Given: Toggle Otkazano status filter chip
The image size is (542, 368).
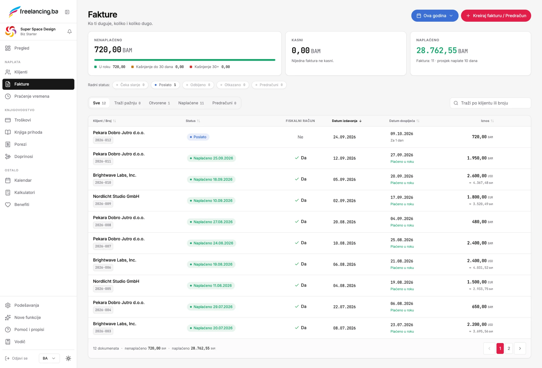Looking at the screenshot, I should coord(233,85).
